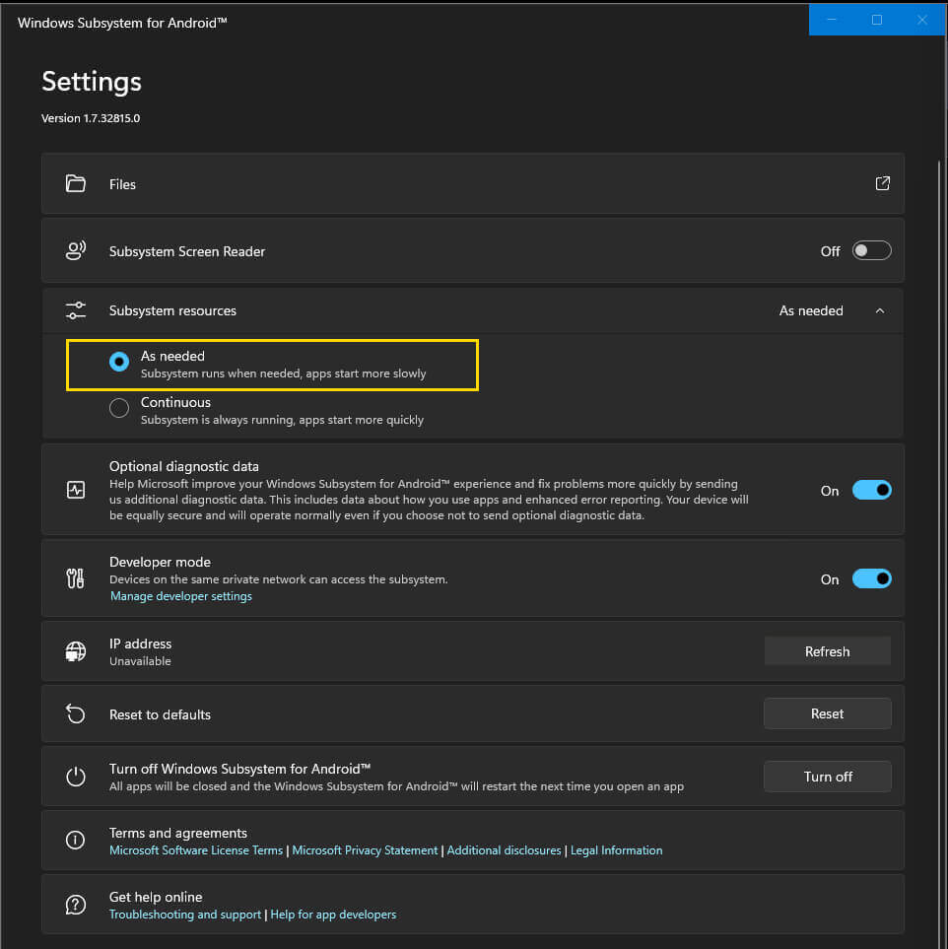The height and width of the screenshot is (949, 948).
Task: Maximize the Windows Subsystem for Android window
Action: [x=877, y=20]
